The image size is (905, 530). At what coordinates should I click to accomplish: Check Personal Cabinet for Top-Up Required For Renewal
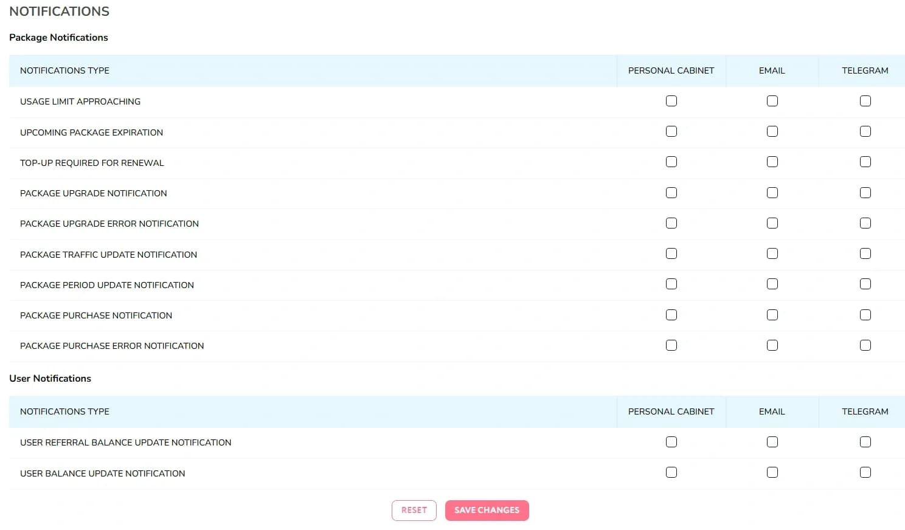pyautogui.click(x=671, y=162)
